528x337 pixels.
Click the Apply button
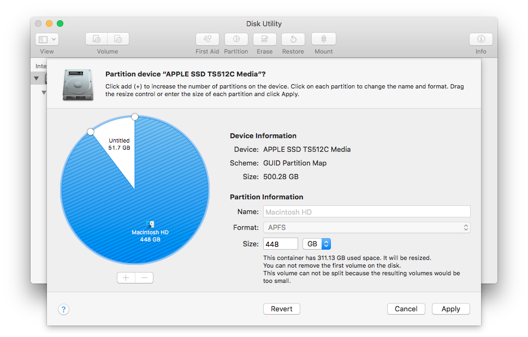(x=451, y=309)
